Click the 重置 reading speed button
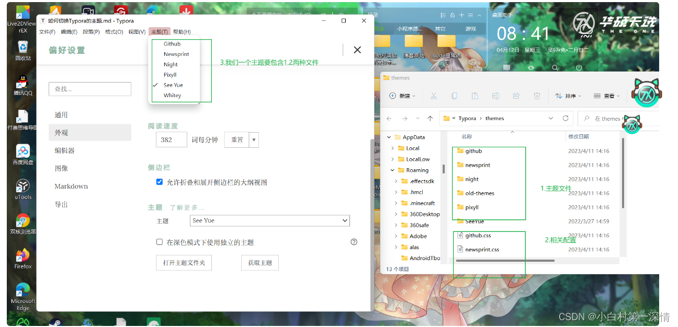Image resolution: width=678 pixels, height=327 pixels. [237, 139]
